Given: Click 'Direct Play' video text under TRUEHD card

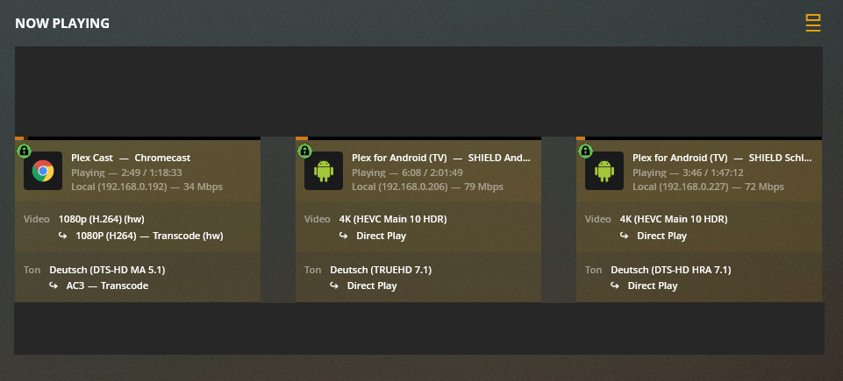Looking at the screenshot, I should point(382,236).
